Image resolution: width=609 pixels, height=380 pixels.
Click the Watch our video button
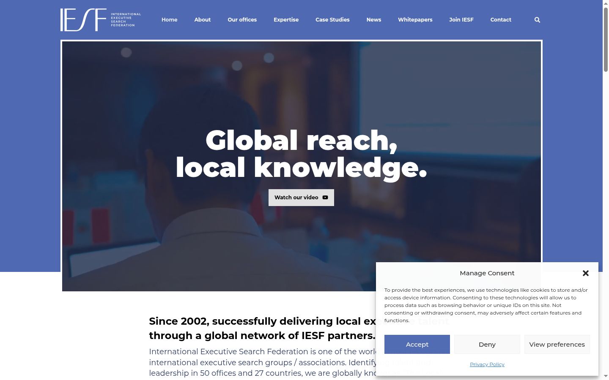pyautogui.click(x=301, y=198)
